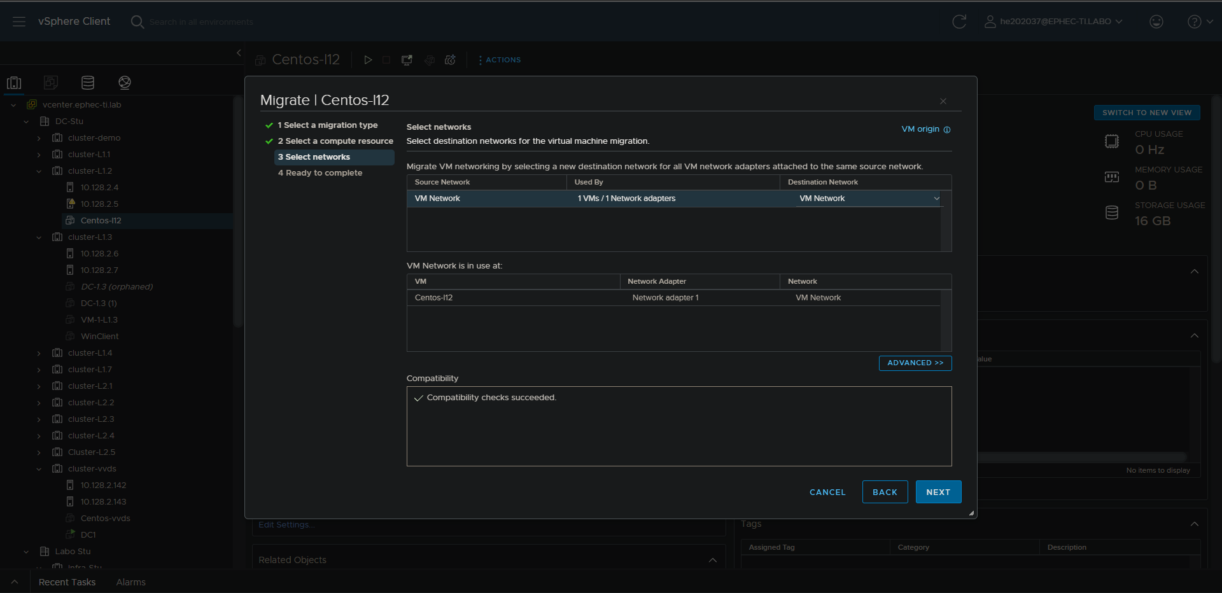Collapse the DC-Stu datacenter node
1222x593 pixels.
click(26, 122)
